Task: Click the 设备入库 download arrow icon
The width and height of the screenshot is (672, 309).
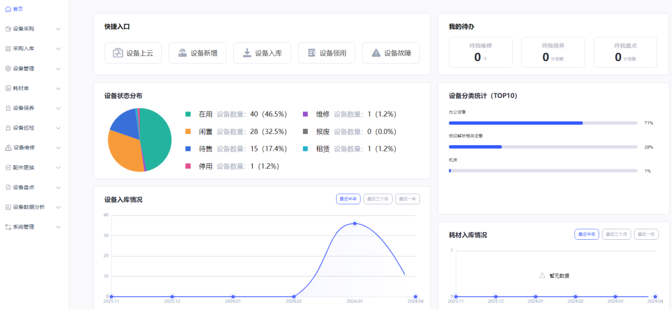Action: point(247,53)
